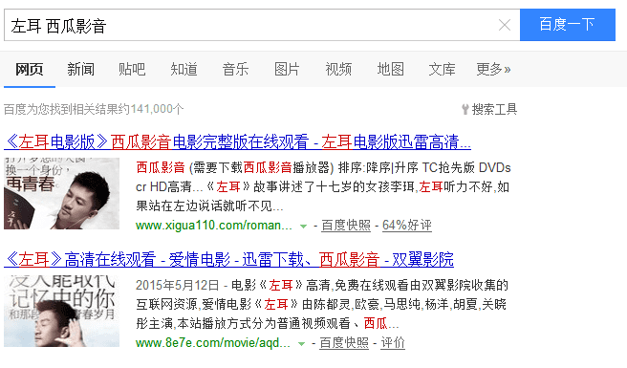Open 搜索工具 search tools

click(x=495, y=109)
